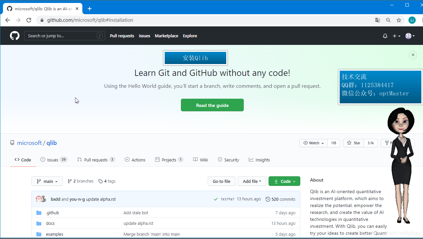Open the Pull requests repo tab

pyautogui.click(x=96, y=160)
